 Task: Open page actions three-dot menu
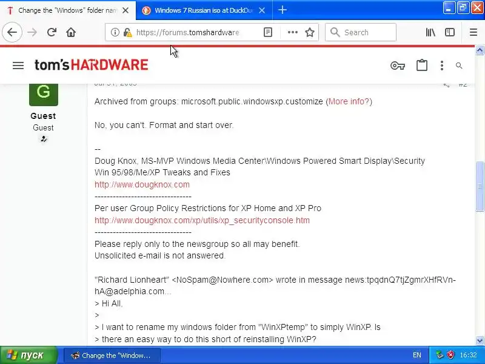tap(293, 32)
